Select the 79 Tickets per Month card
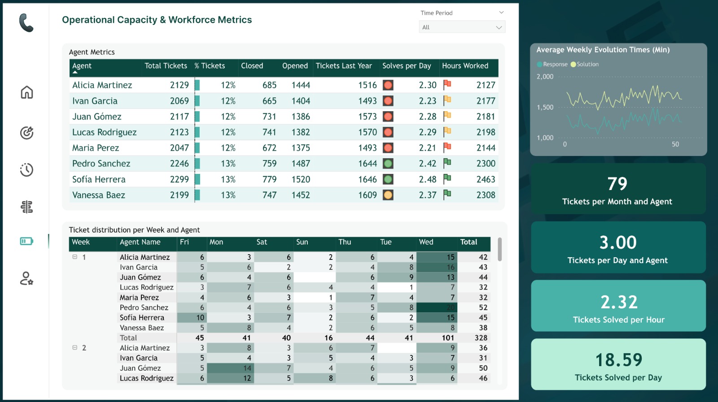Screen dimensions: 718x402 coord(618,189)
